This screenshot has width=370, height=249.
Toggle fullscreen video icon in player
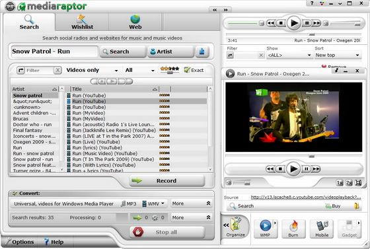358,183
